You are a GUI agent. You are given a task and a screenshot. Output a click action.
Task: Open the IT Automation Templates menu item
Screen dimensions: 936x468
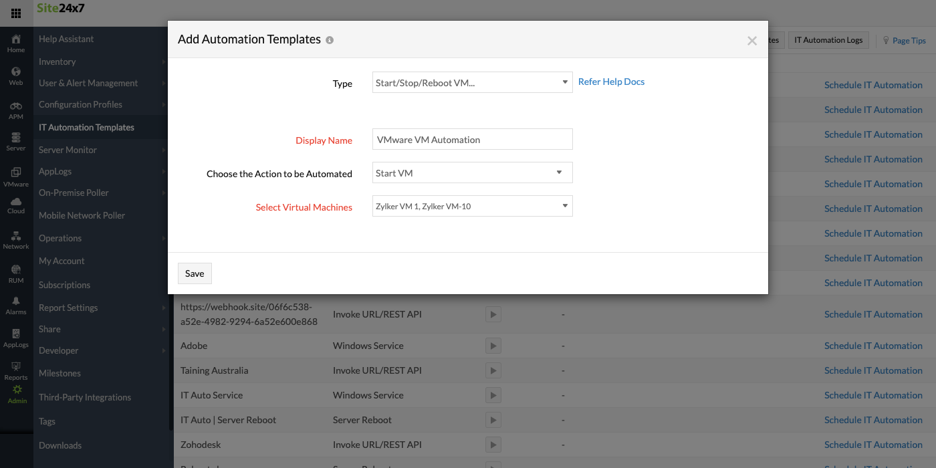[x=87, y=126]
